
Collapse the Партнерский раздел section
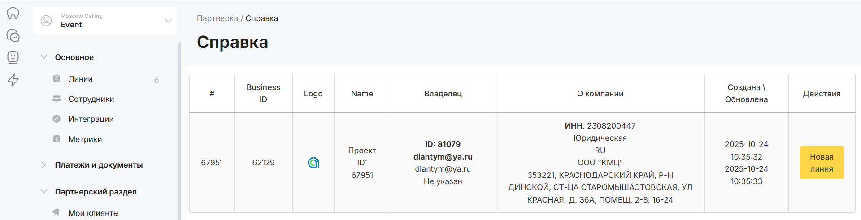44,191
